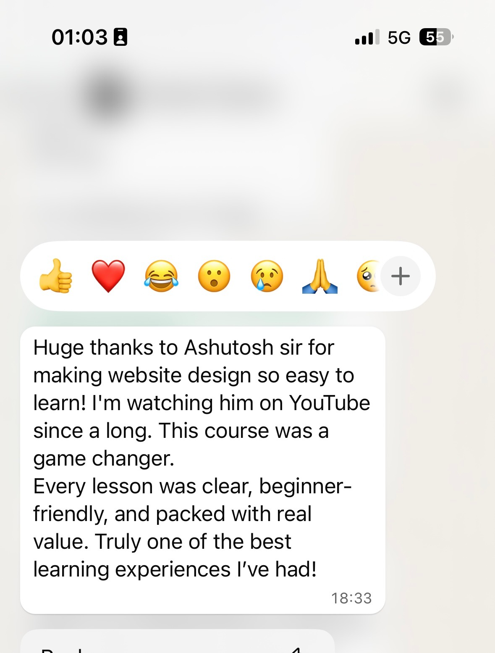Select the surprised face emoji reaction
The height and width of the screenshot is (653, 495).
pos(214,276)
